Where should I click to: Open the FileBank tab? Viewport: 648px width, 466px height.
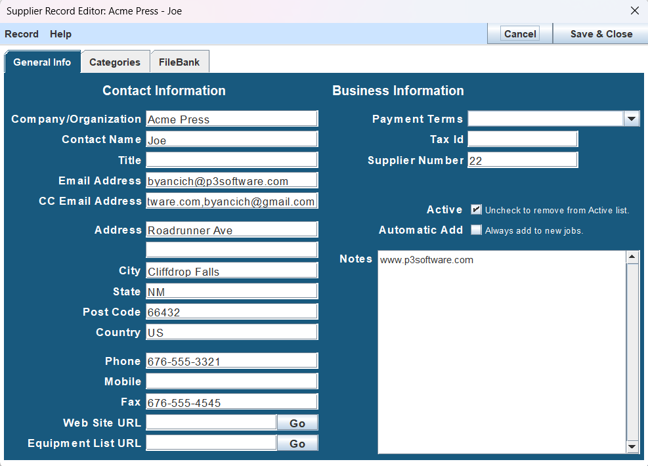coord(179,61)
